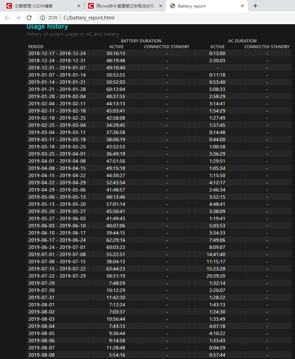Click period 2019-03-04 - 2019-03-11
The height and width of the screenshot is (359, 295).
point(57,132)
